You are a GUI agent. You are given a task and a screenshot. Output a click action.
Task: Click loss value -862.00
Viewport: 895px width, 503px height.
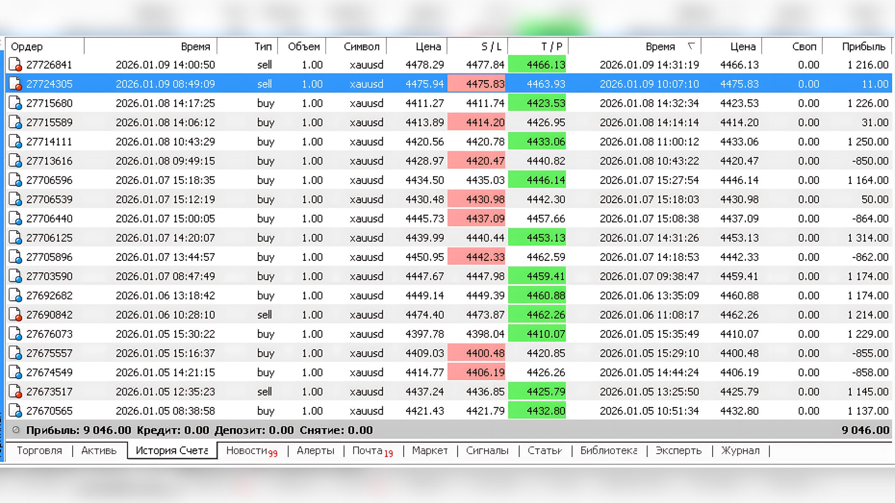[x=870, y=257]
